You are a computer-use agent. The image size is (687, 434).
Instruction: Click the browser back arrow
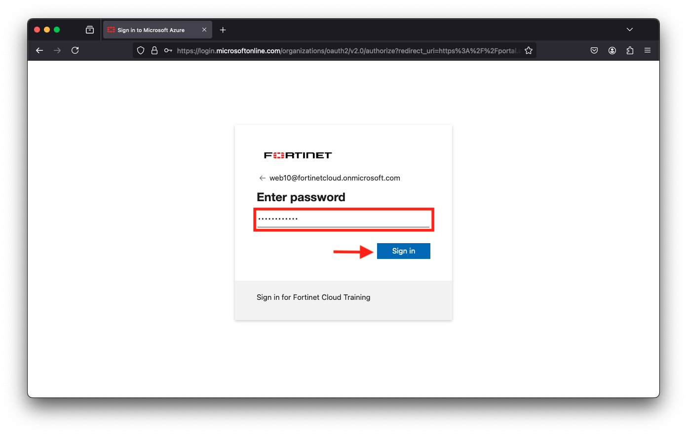(39, 50)
